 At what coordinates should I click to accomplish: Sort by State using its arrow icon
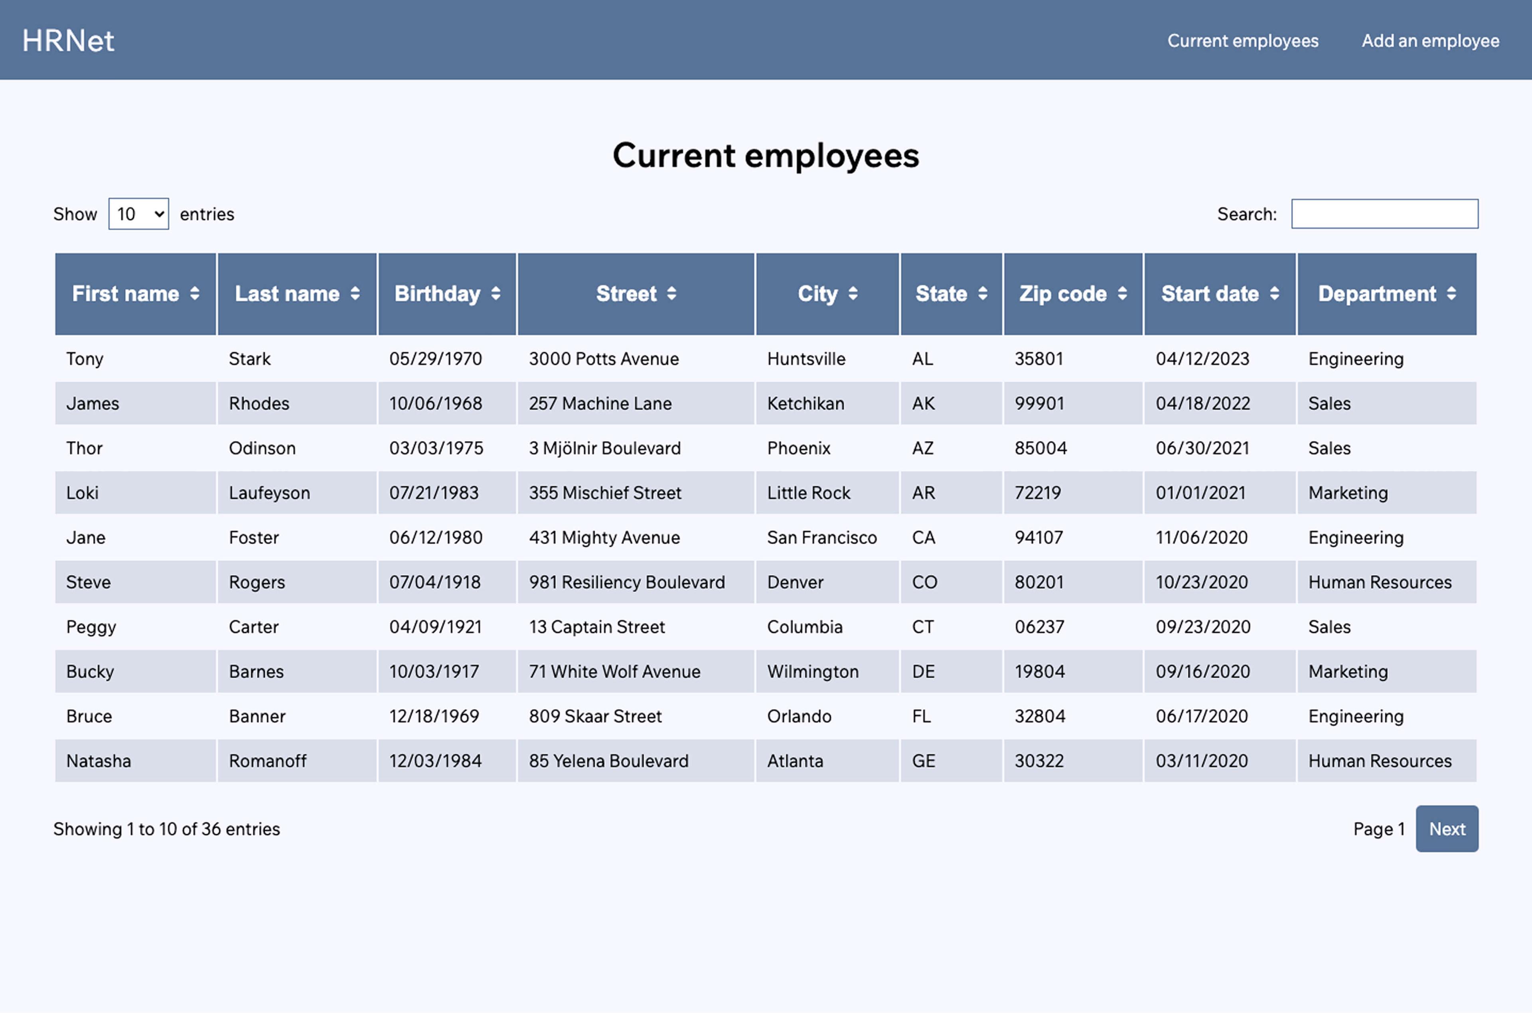pyautogui.click(x=983, y=294)
